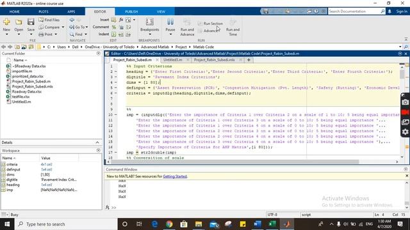Viewport: 410px width, 230px height.
Task: Click the Compare files button
Action: [49, 27]
